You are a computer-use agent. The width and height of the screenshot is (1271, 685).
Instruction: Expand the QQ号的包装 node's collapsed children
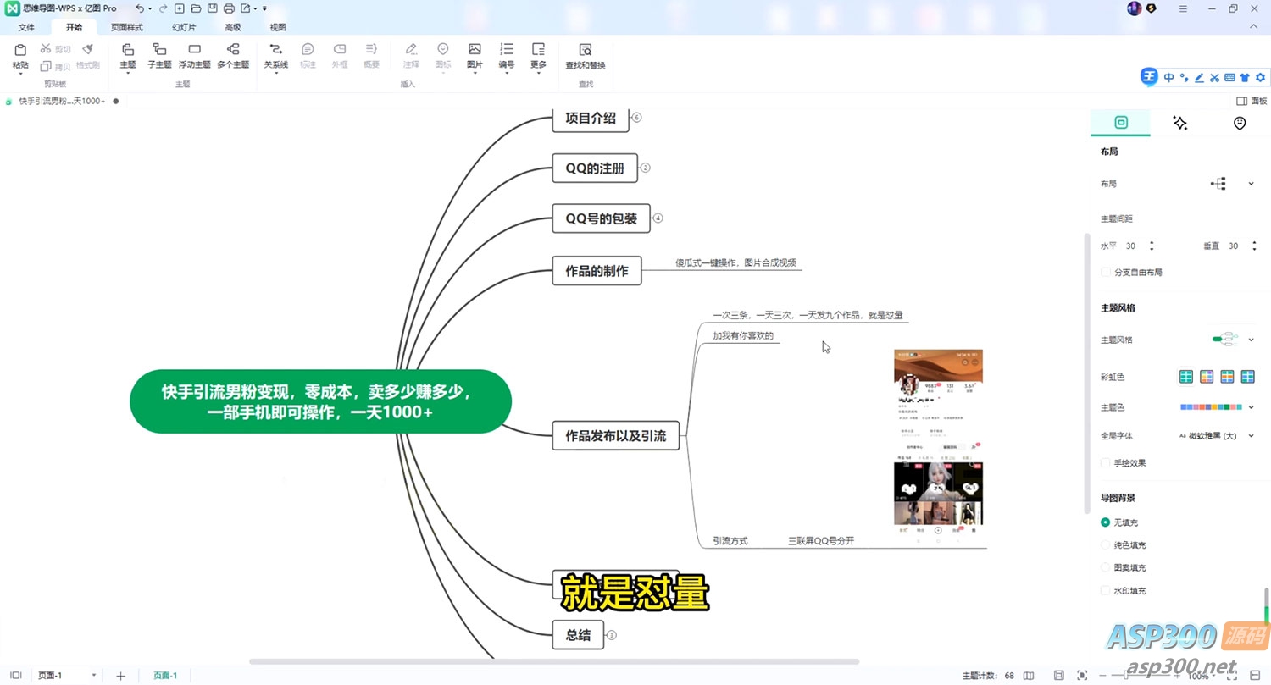(658, 218)
